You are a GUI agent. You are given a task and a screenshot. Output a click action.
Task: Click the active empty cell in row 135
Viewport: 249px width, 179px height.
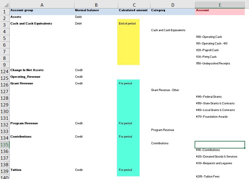click(x=220, y=145)
